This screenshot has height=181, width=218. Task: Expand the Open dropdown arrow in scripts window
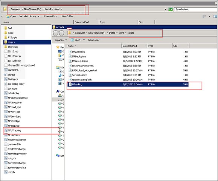(x=84, y=40)
